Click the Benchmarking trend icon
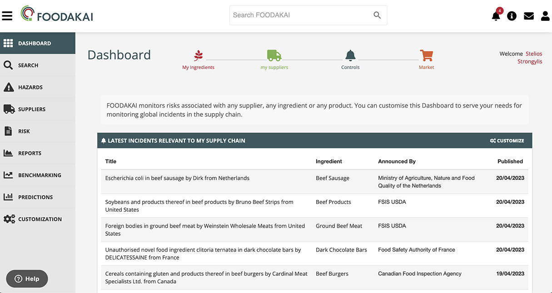 click(8, 175)
